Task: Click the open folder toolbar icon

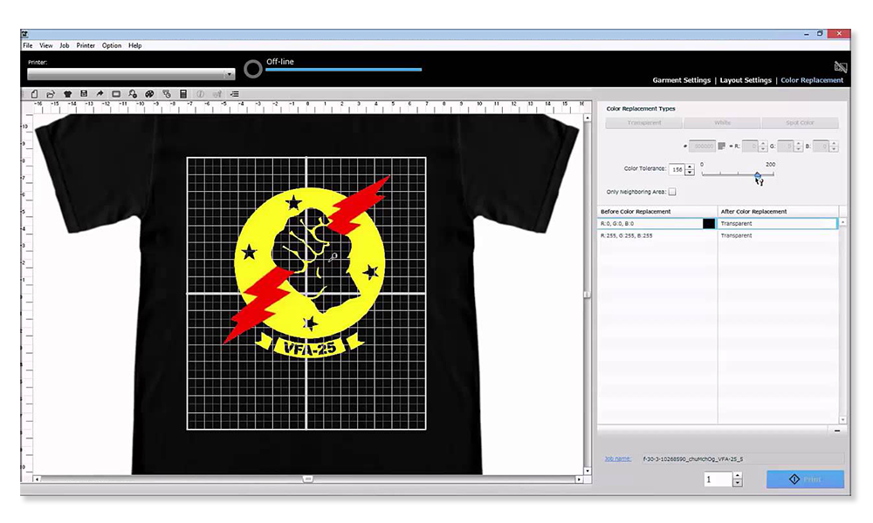Action: (51, 94)
